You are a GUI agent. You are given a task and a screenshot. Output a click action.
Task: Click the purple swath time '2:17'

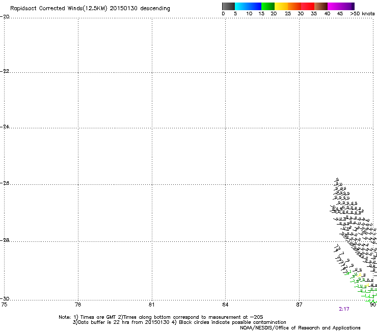[344, 309]
